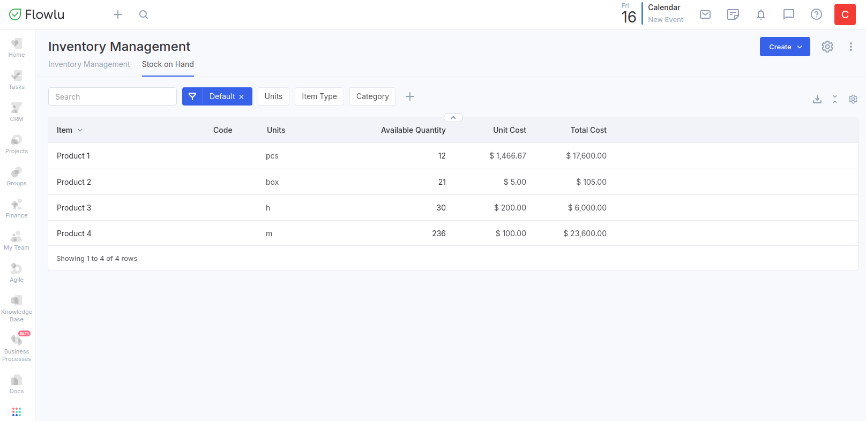Viewport: 866px width, 421px height.
Task: Expand the Create button dropdown
Action: point(785,47)
